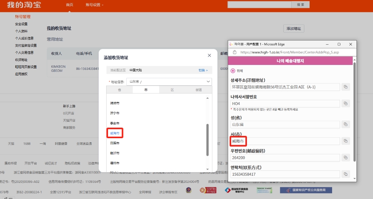
Task: Select 济宁市 in the city list
Action: tap(115, 113)
